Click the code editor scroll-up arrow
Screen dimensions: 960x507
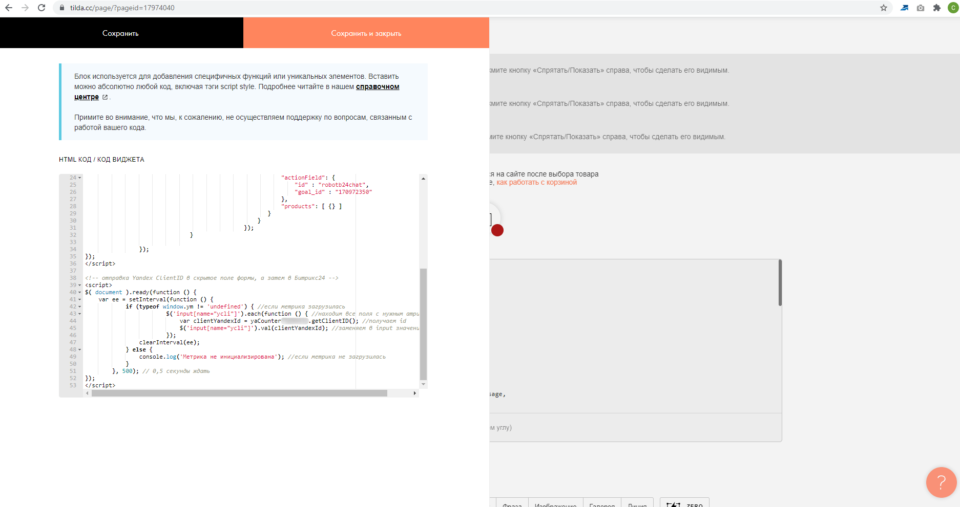coord(423,178)
